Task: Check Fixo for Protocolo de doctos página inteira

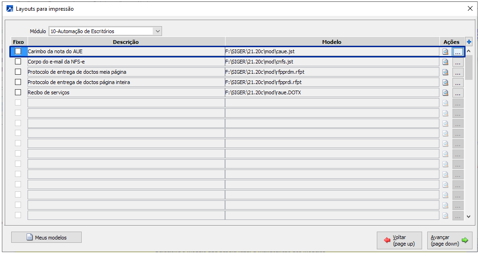Action: [x=18, y=82]
